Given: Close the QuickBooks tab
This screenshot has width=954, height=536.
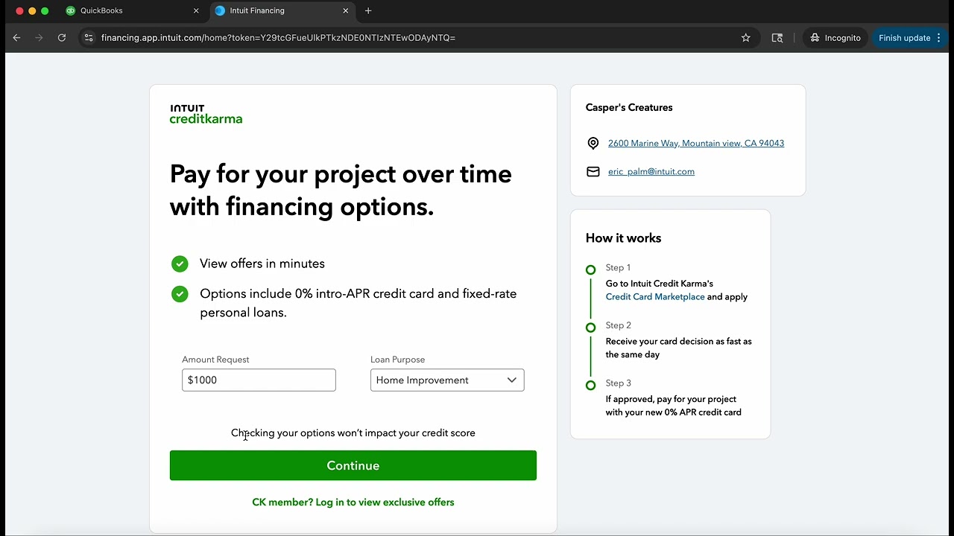Looking at the screenshot, I should click(x=196, y=11).
